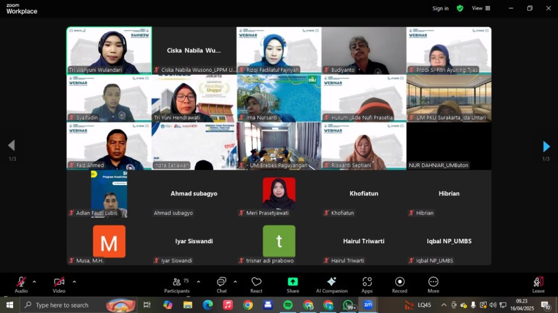Select Irna Nursanti's video tile

point(278,98)
